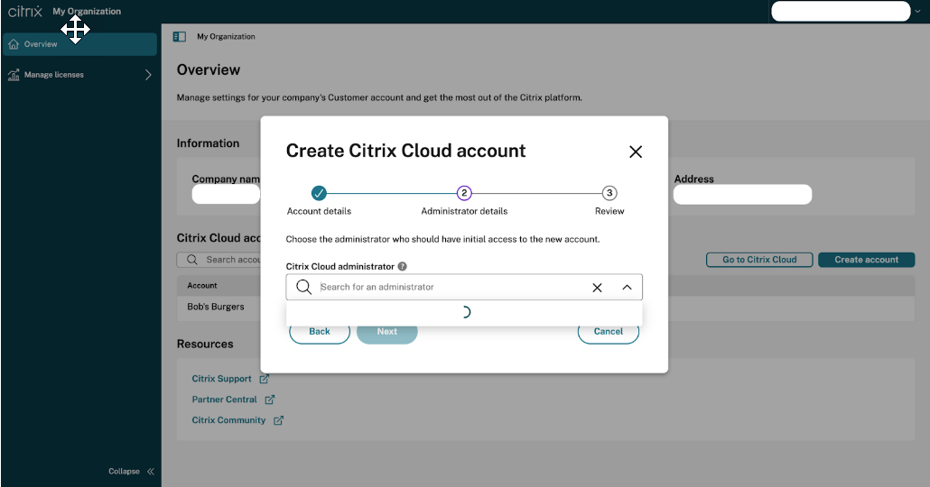The image size is (930, 487).
Task: Open the Citrix Community link
Action: click(228, 420)
